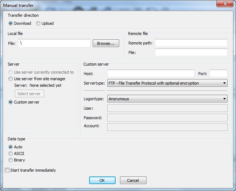The height and width of the screenshot is (191, 236).
Task: Click the Select server button
Action: pos(29,94)
